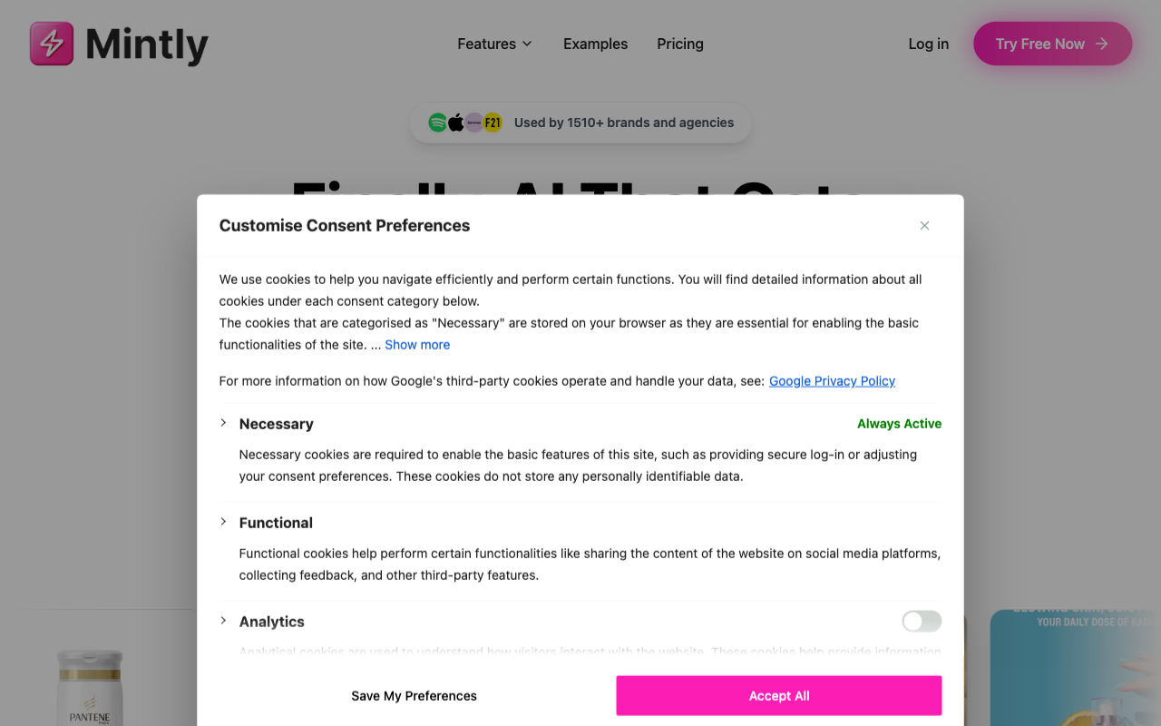Click the Spotify brand icon
1161x726 pixels.
pos(438,123)
